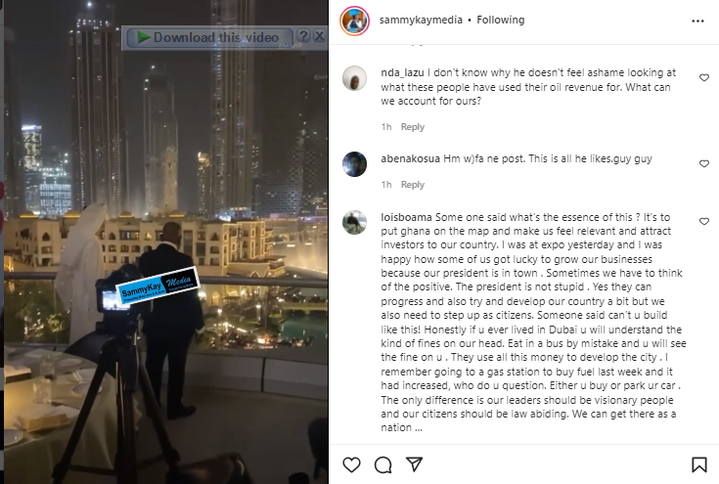This screenshot has width=719, height=484.
Task: Open the three-dot more options menu
Action: (697, 21)
